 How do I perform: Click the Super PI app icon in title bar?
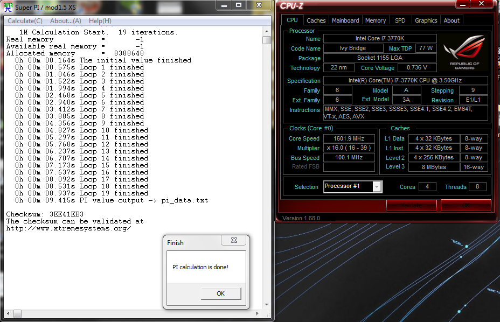pyautogui.click(x=8, y=7)
